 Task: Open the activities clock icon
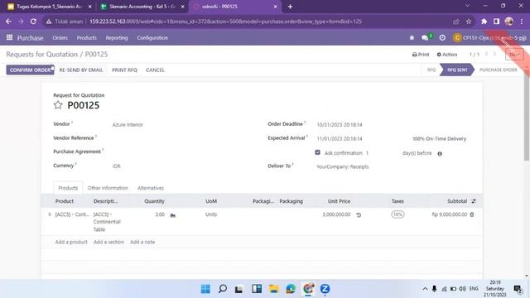pyautogui.click(x=442, y=38)
